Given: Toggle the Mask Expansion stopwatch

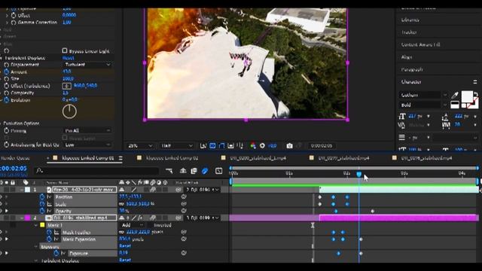Looking at the screenshot, I should (x=49, y=239).
